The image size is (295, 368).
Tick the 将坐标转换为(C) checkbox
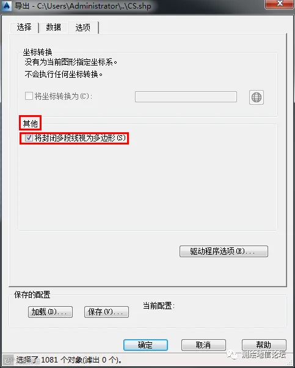click(x=29, y=96)
